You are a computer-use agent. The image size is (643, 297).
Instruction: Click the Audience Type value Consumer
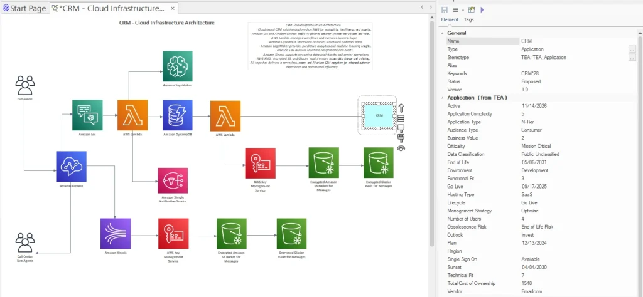tap(531, 130)
